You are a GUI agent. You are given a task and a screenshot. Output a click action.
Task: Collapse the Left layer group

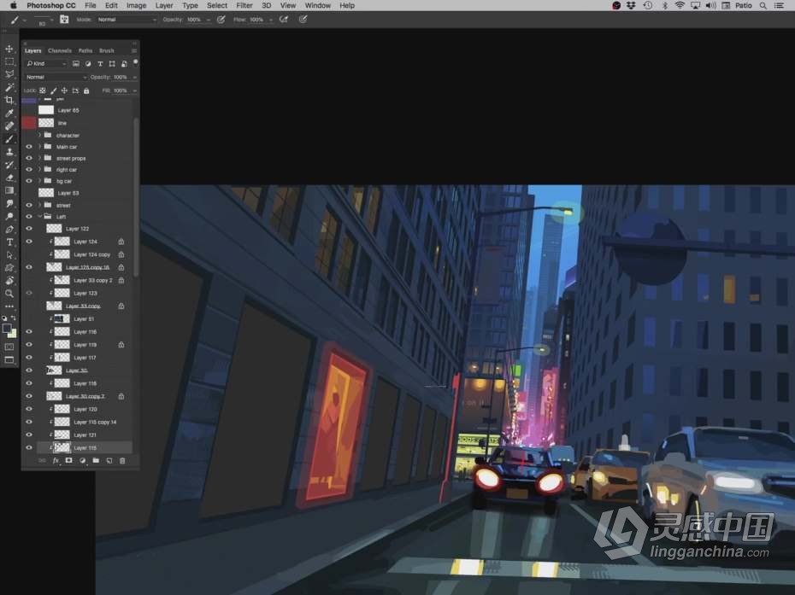[x=39, y=217]
